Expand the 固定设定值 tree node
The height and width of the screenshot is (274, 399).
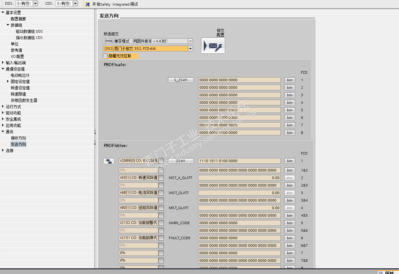(x=8, y=82)
